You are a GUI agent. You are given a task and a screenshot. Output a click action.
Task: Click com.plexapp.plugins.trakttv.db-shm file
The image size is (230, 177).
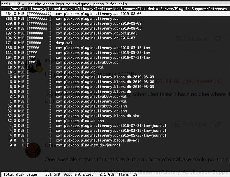pyautogui.click(x=91, y=106)
